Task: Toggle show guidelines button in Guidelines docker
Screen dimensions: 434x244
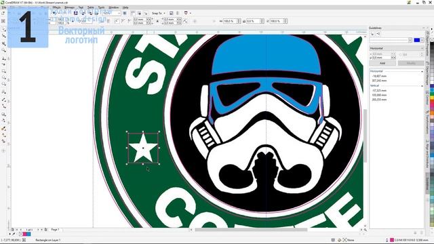Action: tap(372, 34)
